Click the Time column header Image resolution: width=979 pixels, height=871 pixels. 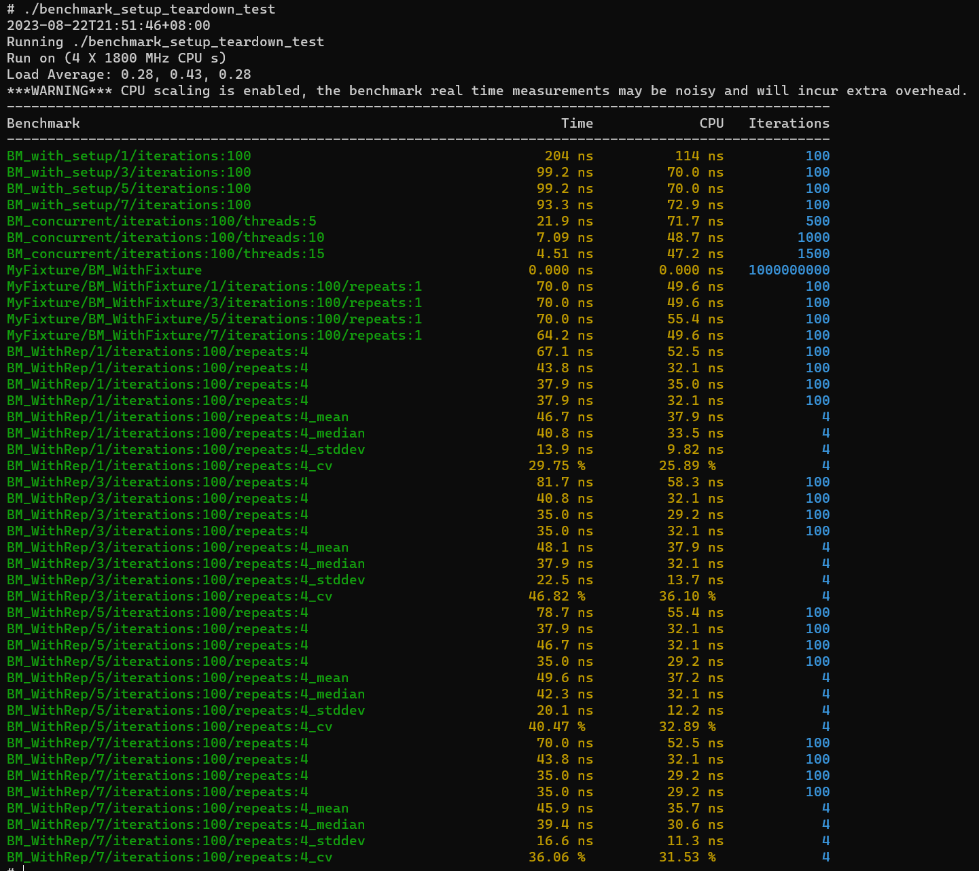tap(577, 123)
